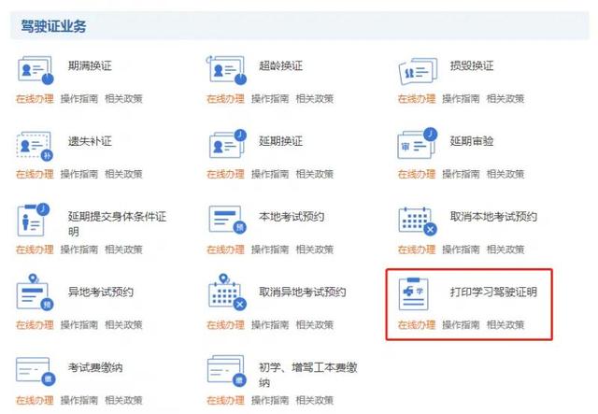Image resolution: width=598 pixels, height=414 pixels.
Task: Click the 异地考试预约 location card icon
Action: point(35,292)
